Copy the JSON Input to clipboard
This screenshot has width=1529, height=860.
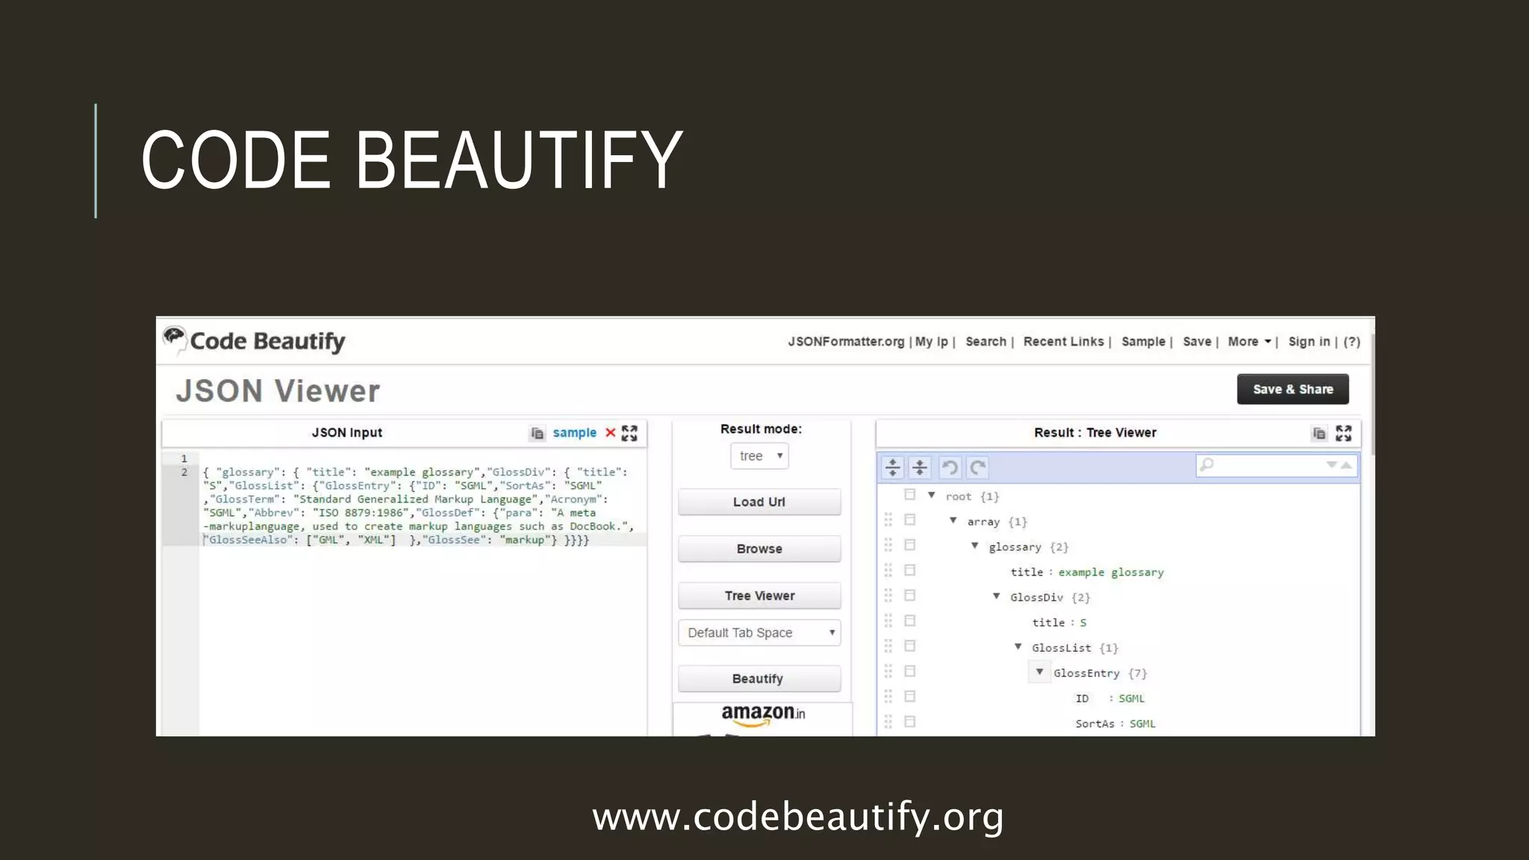tap(538, 433)
